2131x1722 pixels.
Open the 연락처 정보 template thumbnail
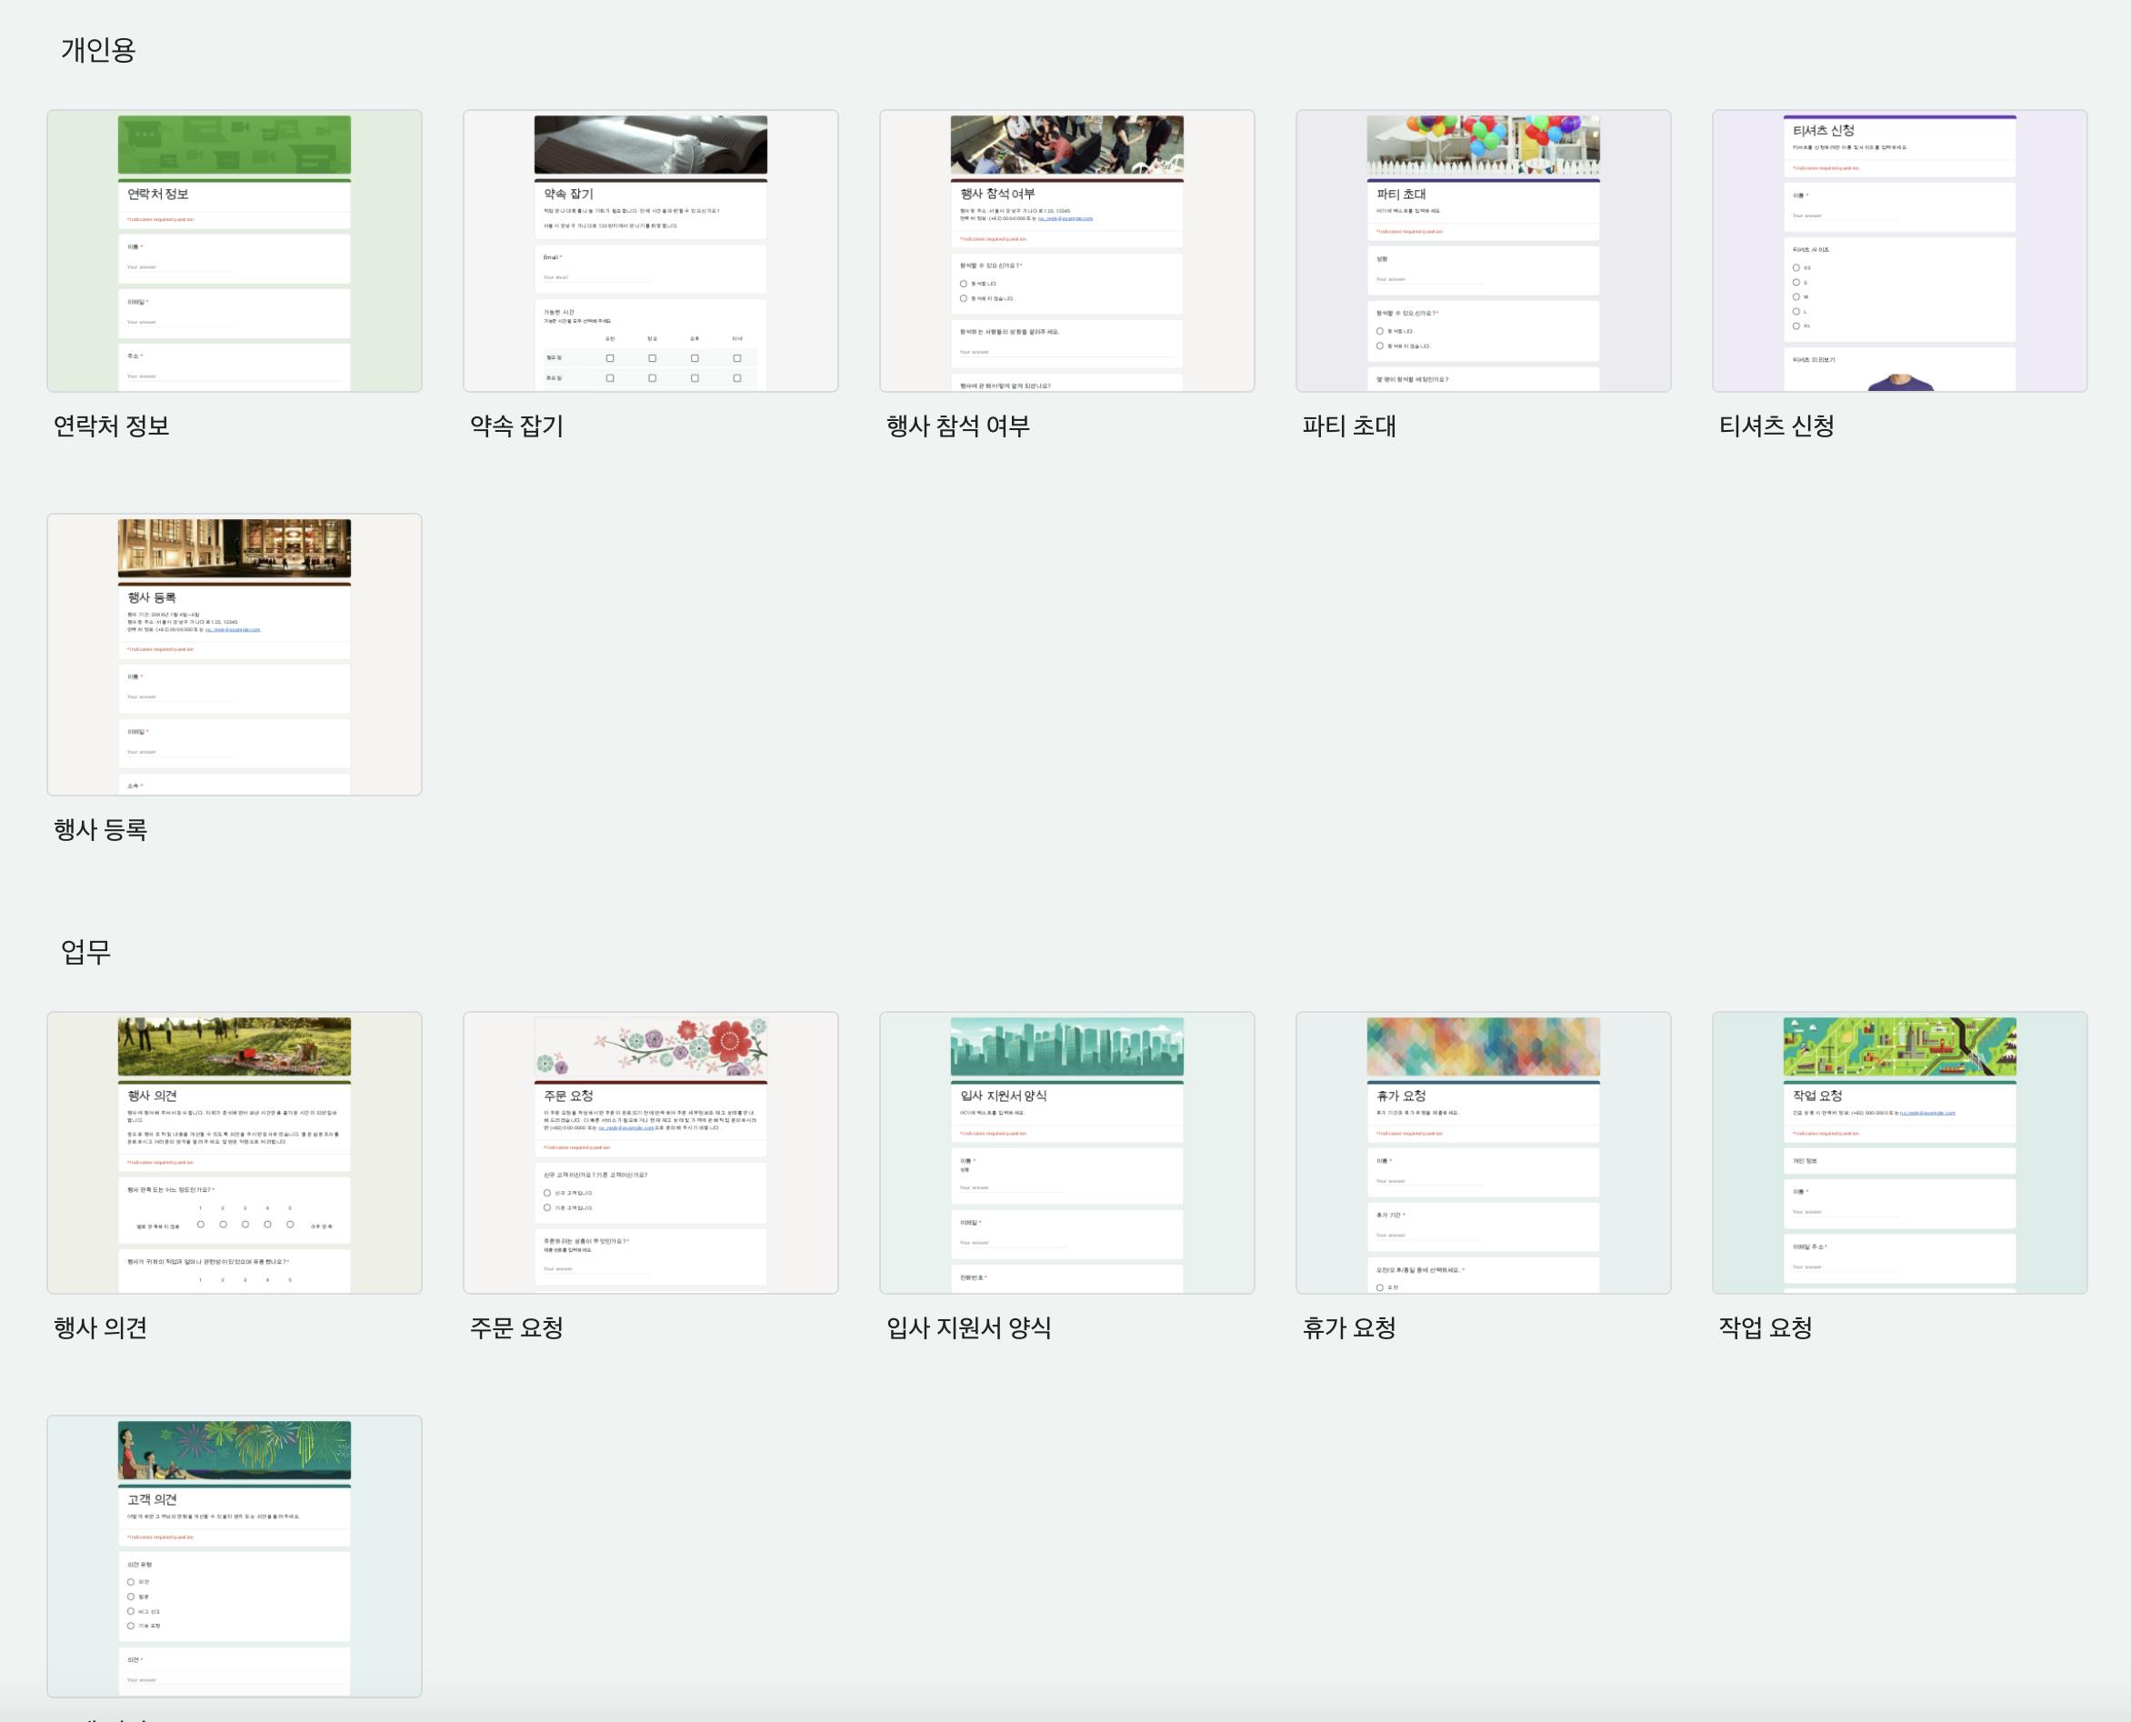coord(234,251)
